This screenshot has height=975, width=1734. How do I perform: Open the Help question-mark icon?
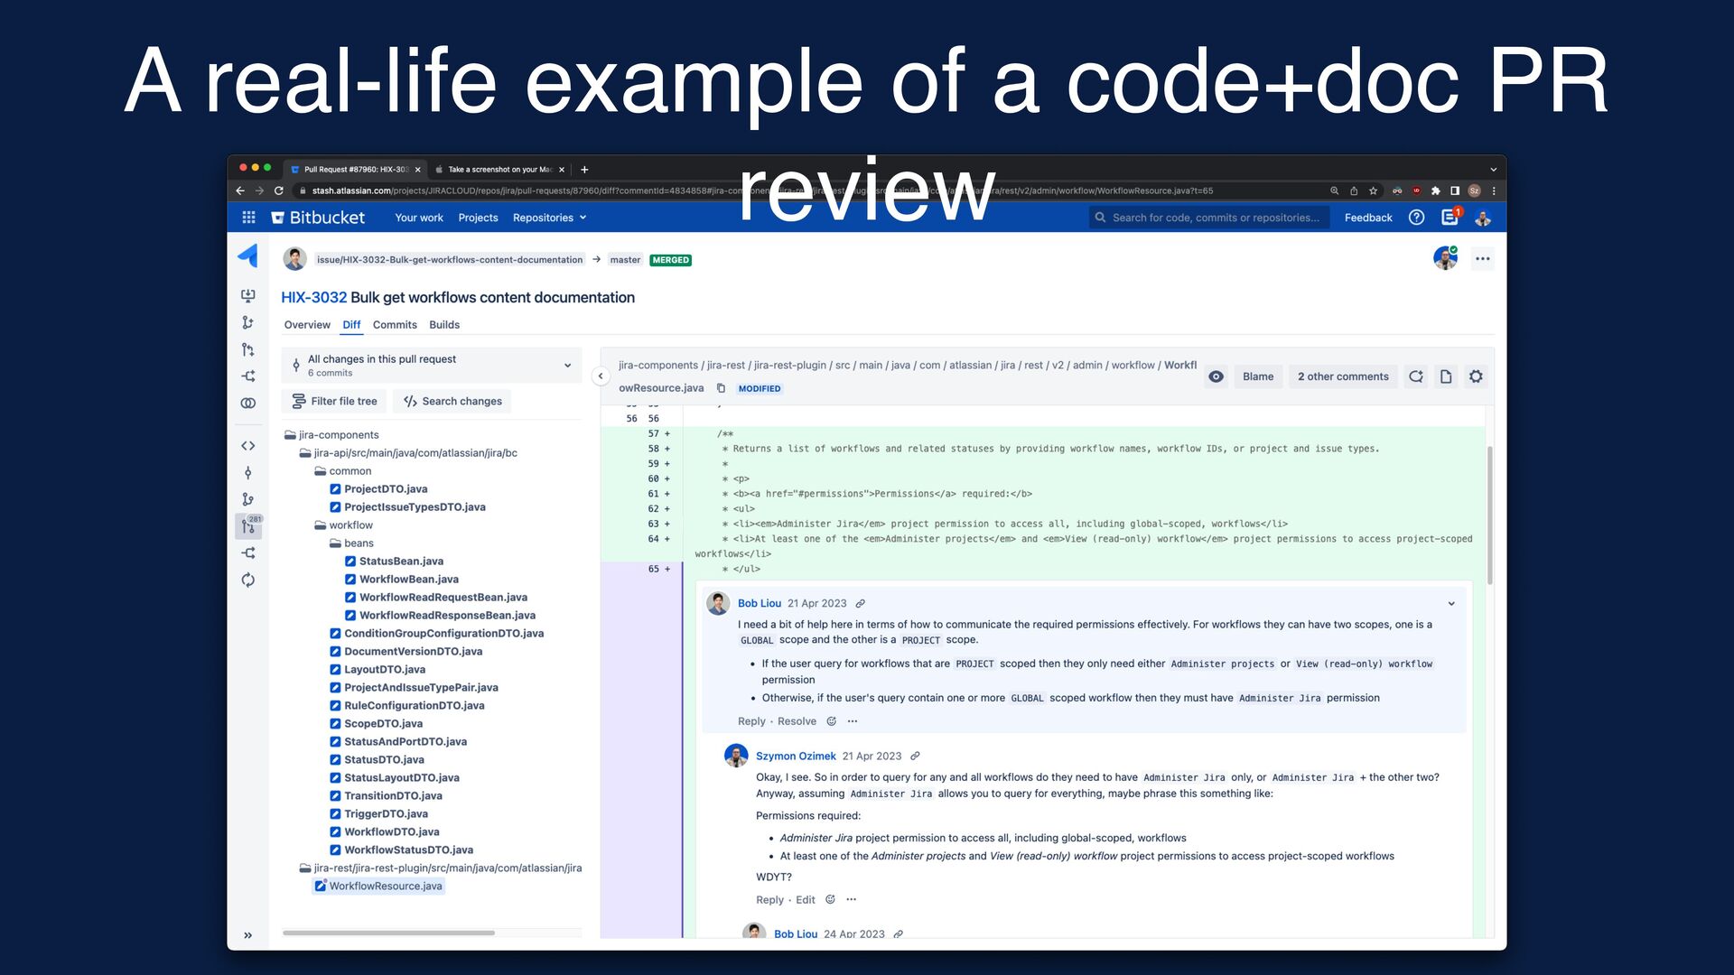coord(1417,218)
